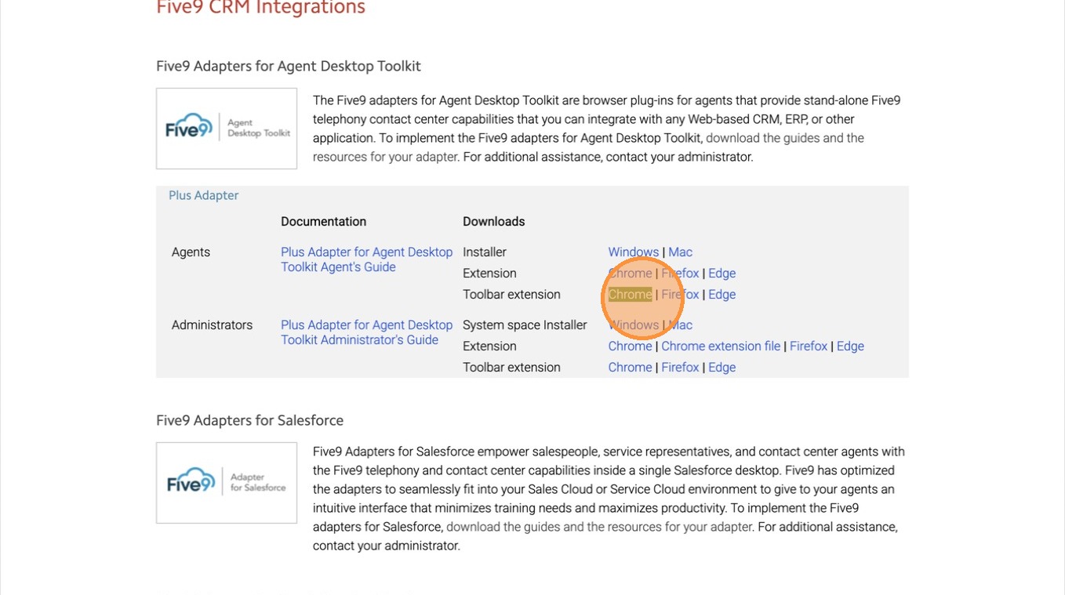Image resolution: width=1065 pixels, height=595 pixels.
Task: Click the Five9 Adapter for Salesforce logo
Action: point(227,483)
